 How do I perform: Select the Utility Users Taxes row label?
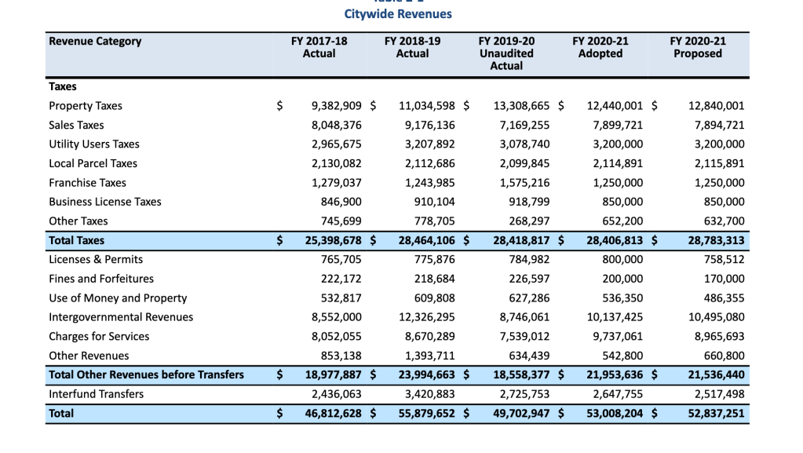tap(94, 144)
